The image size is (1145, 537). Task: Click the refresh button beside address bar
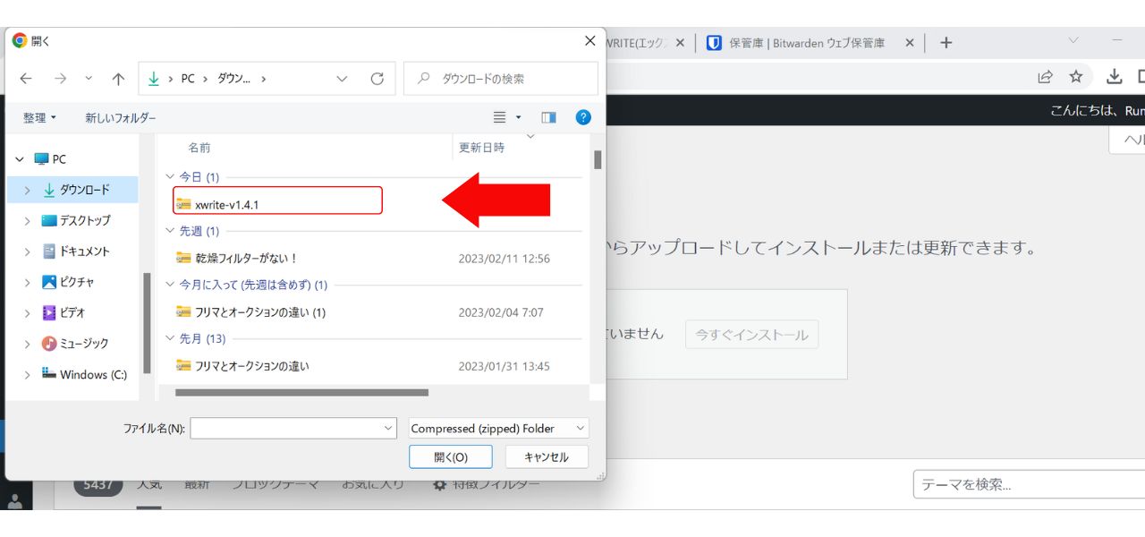(377, 79)
